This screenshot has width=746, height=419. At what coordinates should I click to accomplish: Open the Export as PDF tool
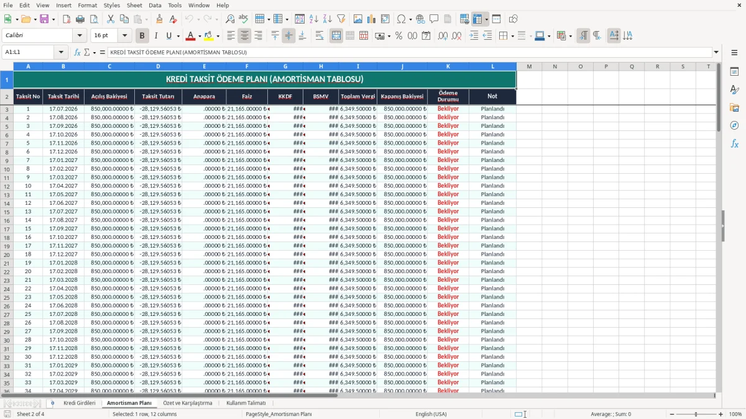67,19
